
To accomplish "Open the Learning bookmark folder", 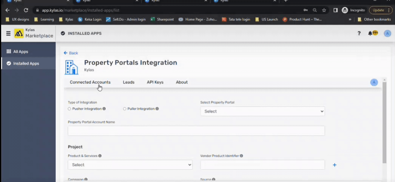I will 44,19.
